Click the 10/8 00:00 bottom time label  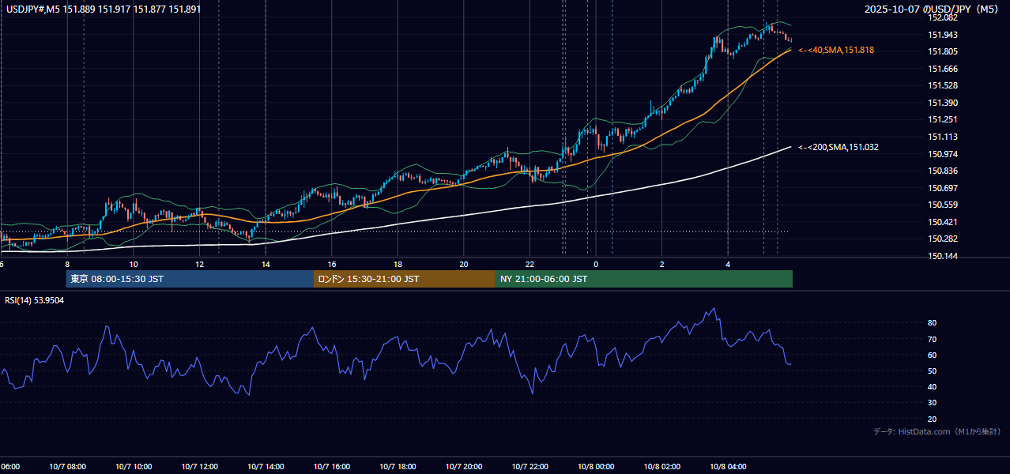(596, 467)
